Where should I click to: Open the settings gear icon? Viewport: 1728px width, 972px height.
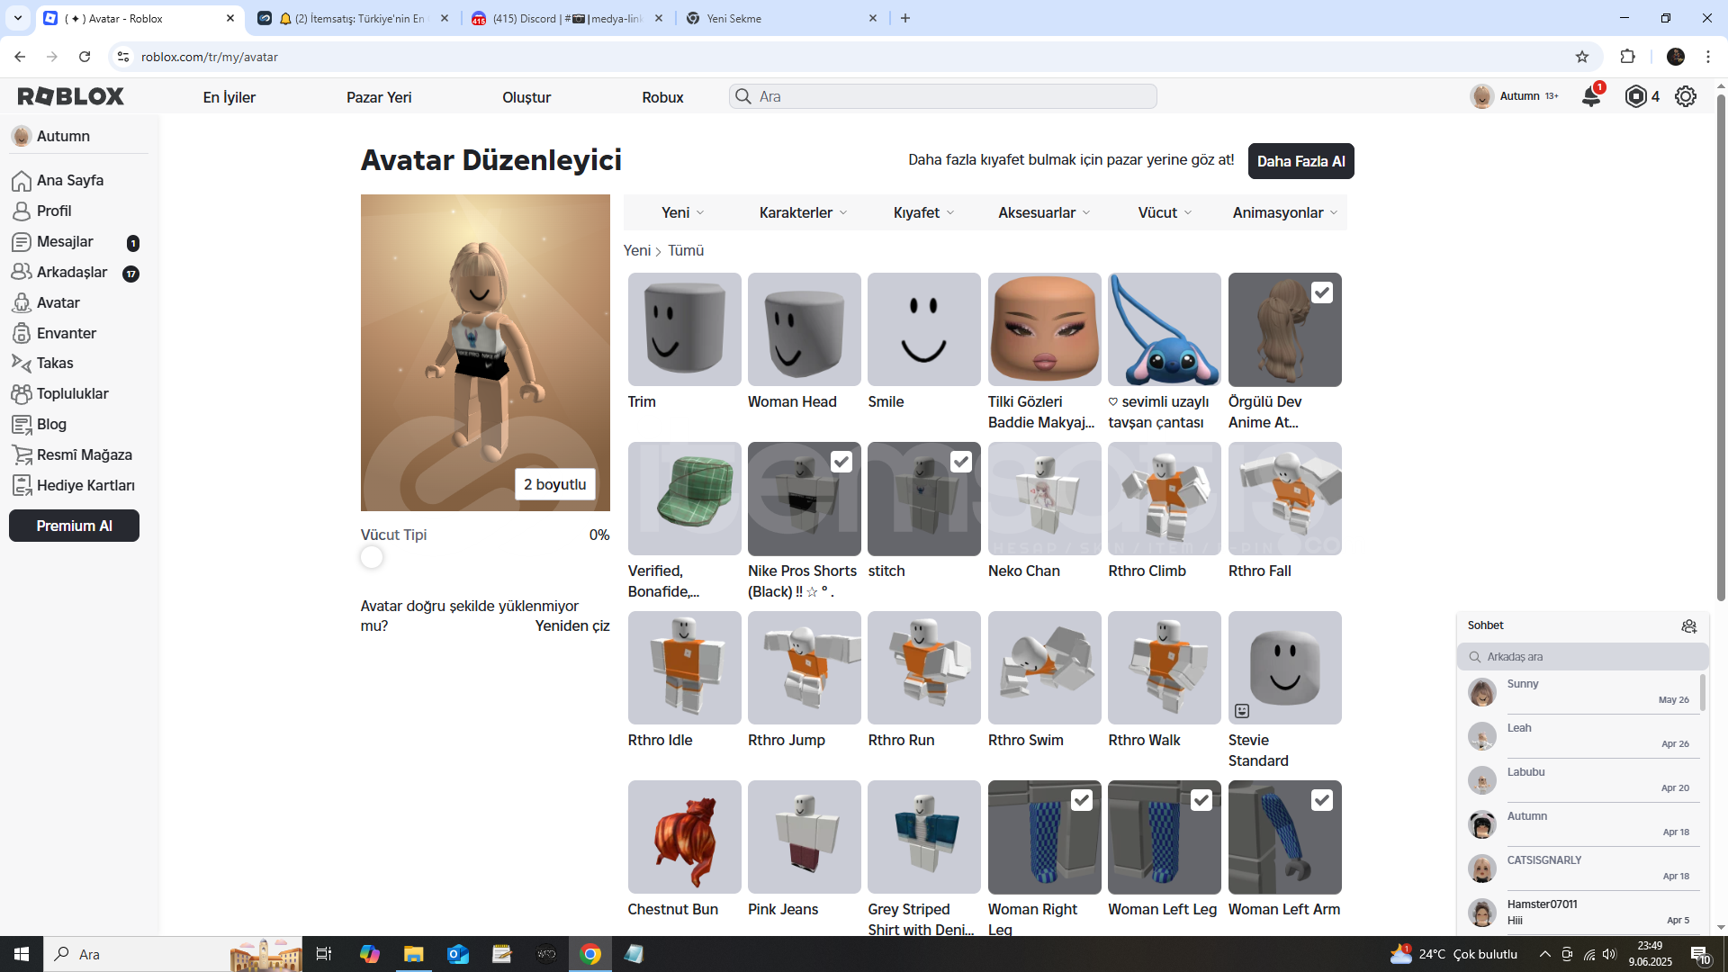click(x=1685, y=96)
